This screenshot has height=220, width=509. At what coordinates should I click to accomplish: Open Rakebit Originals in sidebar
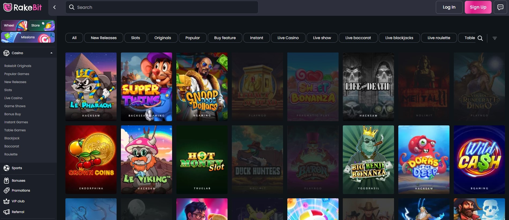point(18,66)
